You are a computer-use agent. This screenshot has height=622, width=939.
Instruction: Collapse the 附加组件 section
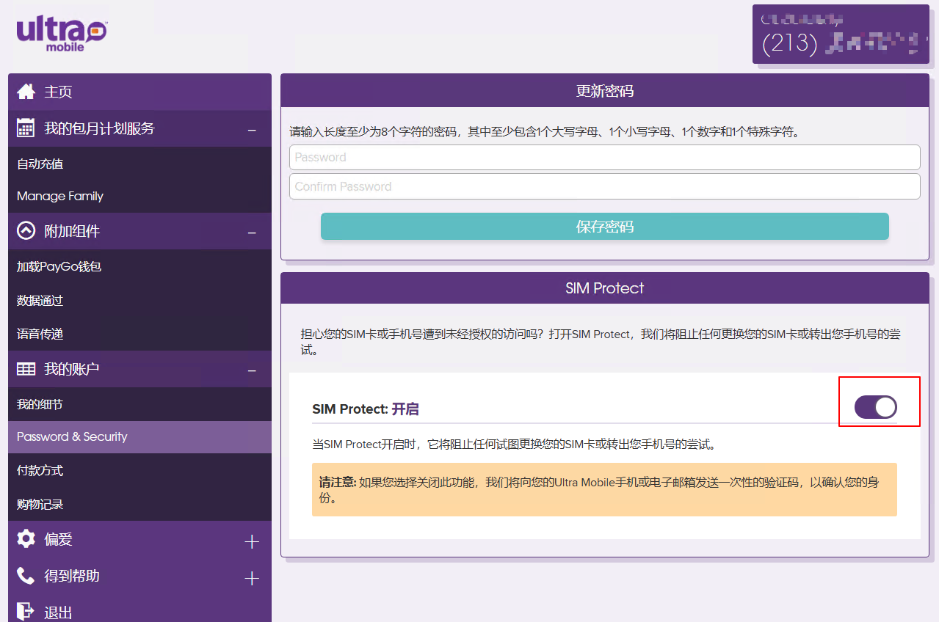point(252,233)
